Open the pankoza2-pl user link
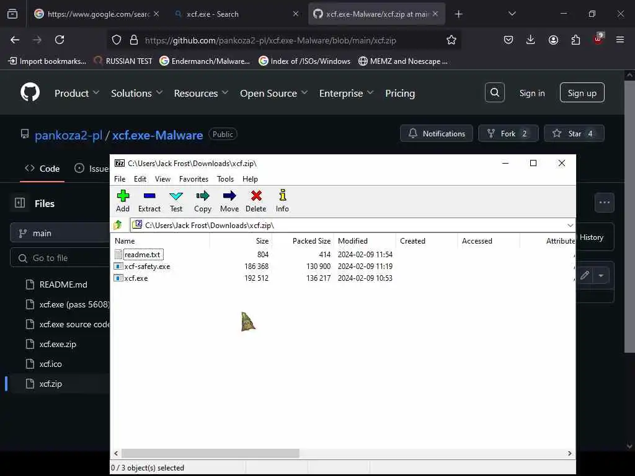635x476 pixels. [x=68, y=134]
